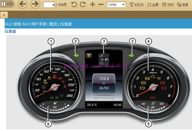Add a new tab with plus button
The image size is (192, 131).
coord(4,15)
